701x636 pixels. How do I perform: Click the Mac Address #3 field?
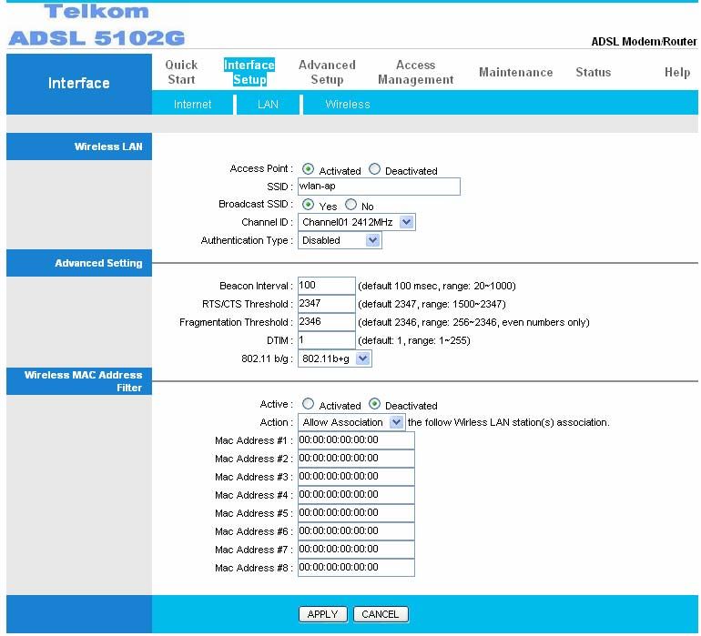[x=356, y=477]
